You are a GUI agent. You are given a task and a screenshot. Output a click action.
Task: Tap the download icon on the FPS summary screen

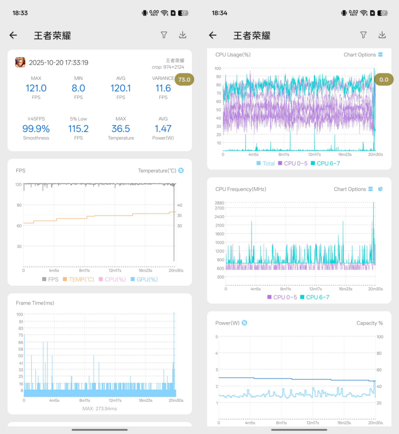pyautogui.click(x=182, y=35)
